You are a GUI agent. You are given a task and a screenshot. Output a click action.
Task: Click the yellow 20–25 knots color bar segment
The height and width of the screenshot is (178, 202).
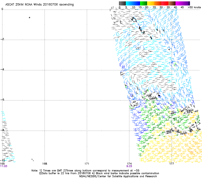[x=151, y=3]
